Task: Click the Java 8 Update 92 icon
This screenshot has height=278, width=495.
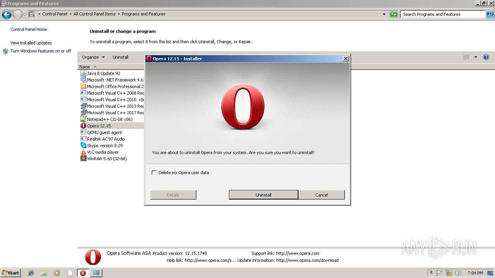Action: coord(83,73)
